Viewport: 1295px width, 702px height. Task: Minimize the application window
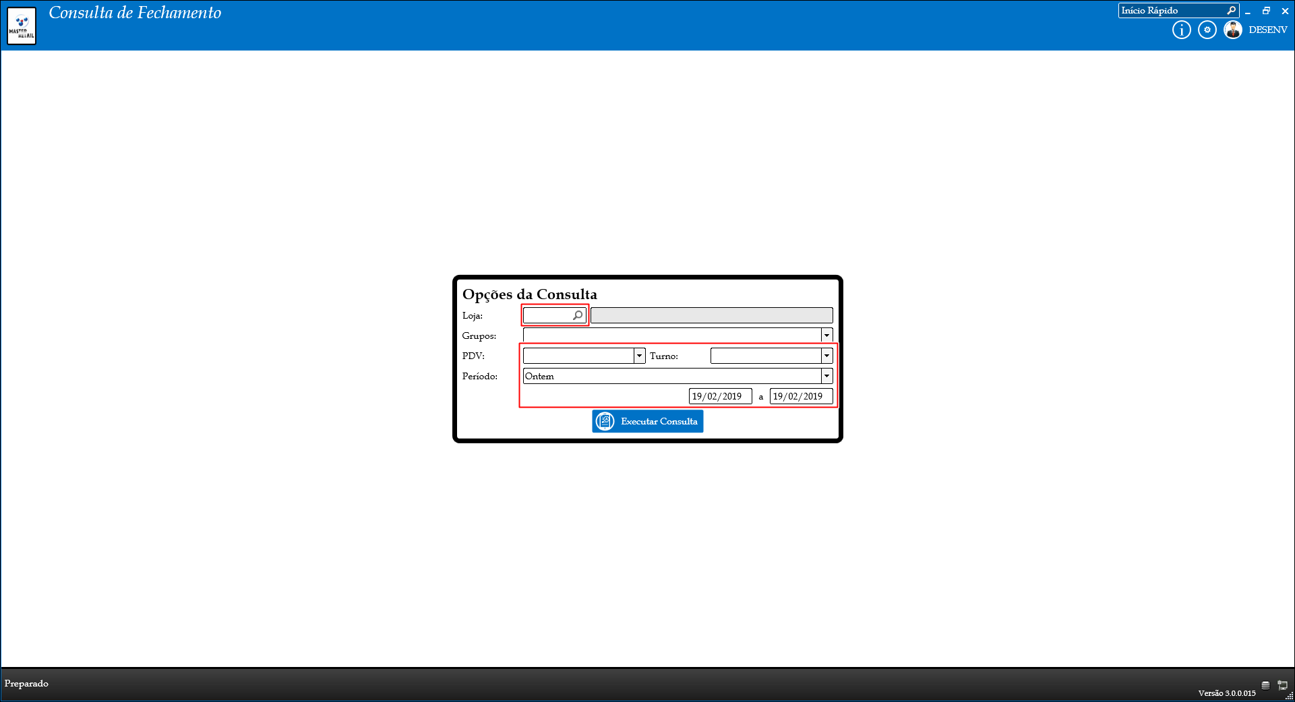coord(1248,11)
